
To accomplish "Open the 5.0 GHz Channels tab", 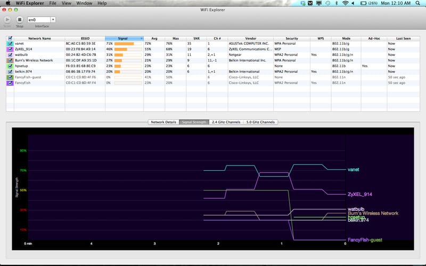I will [260, 122].
